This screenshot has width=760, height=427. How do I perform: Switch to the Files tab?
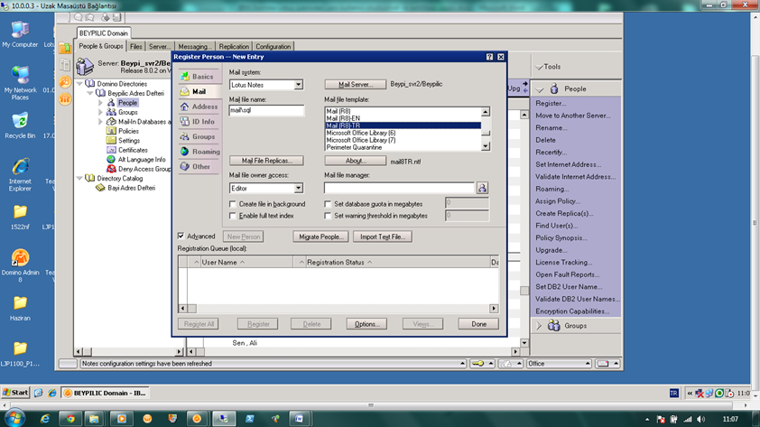click(x=136, y=47)
